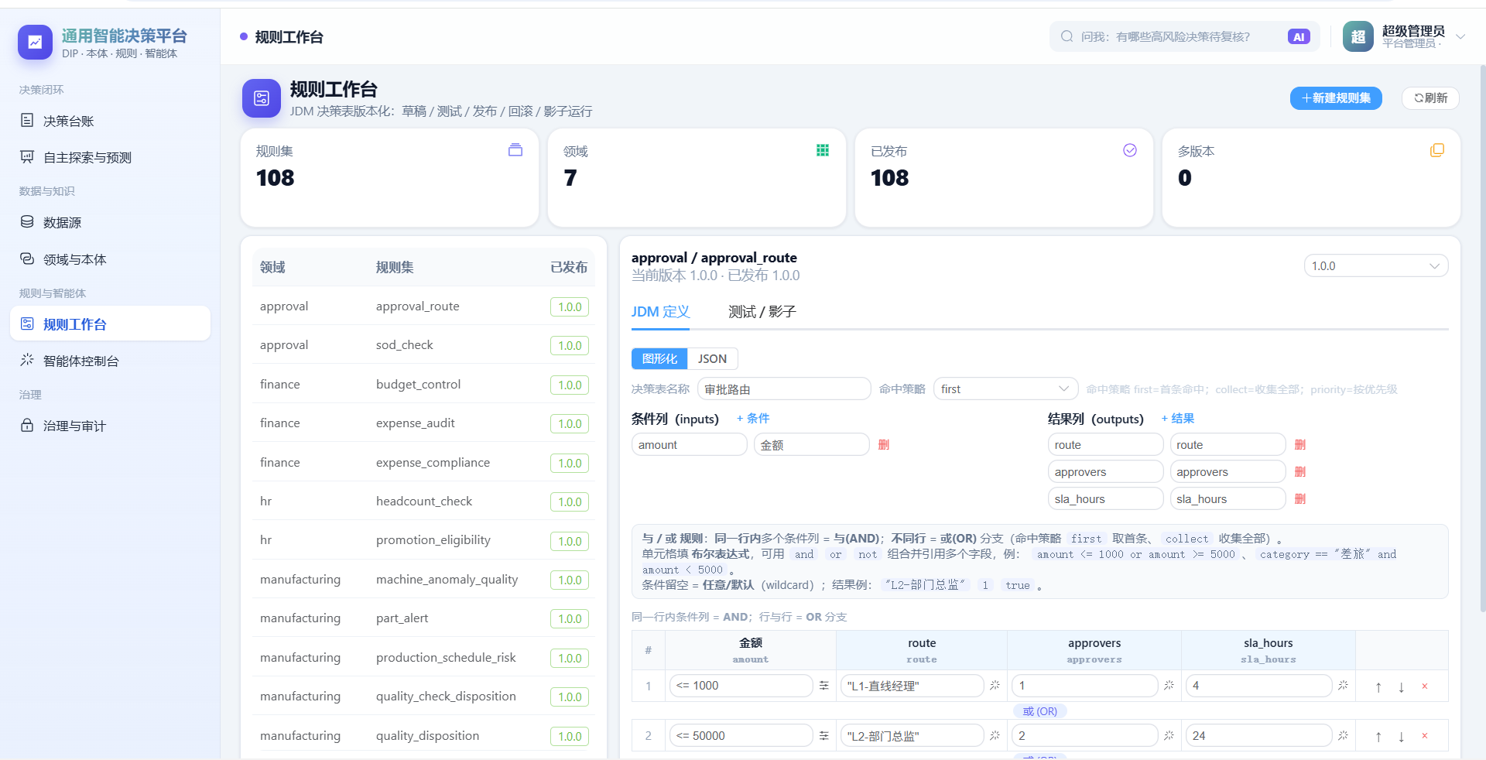Screen dimensions: 1486x760
Task: Switch definition view to JSON
Action: [x=712, y=358]
